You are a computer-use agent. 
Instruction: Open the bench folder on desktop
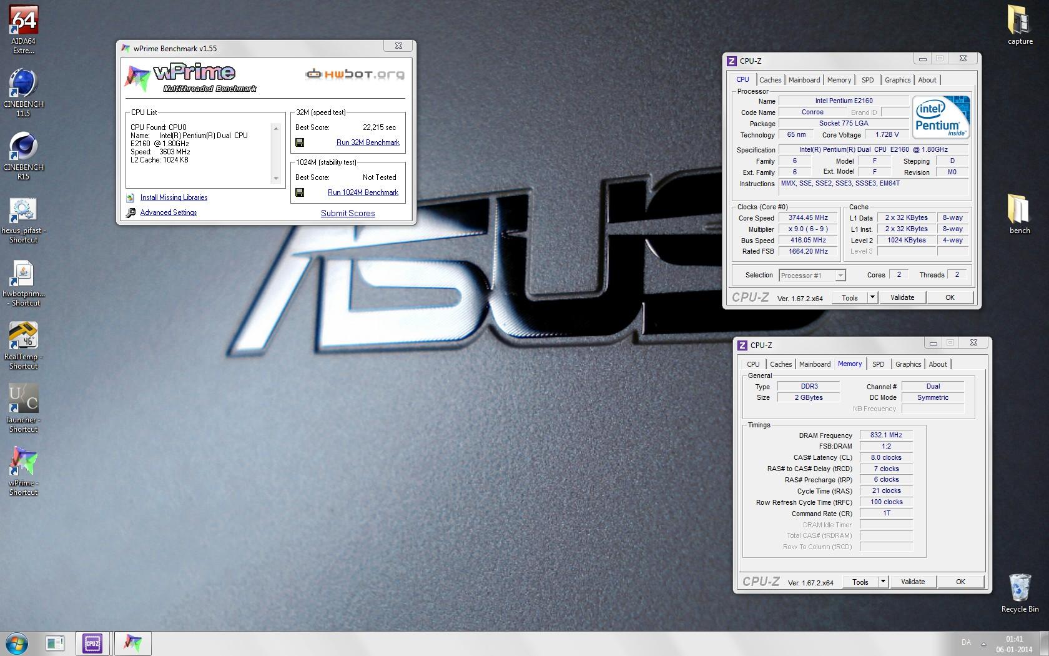pos(1020,214)
